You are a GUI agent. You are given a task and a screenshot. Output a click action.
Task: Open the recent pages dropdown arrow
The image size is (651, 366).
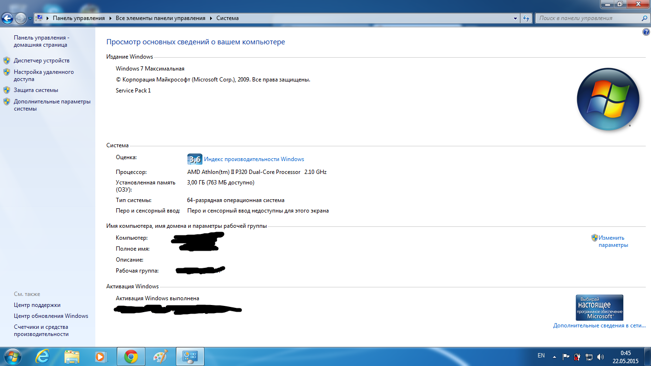coord(30,19)
